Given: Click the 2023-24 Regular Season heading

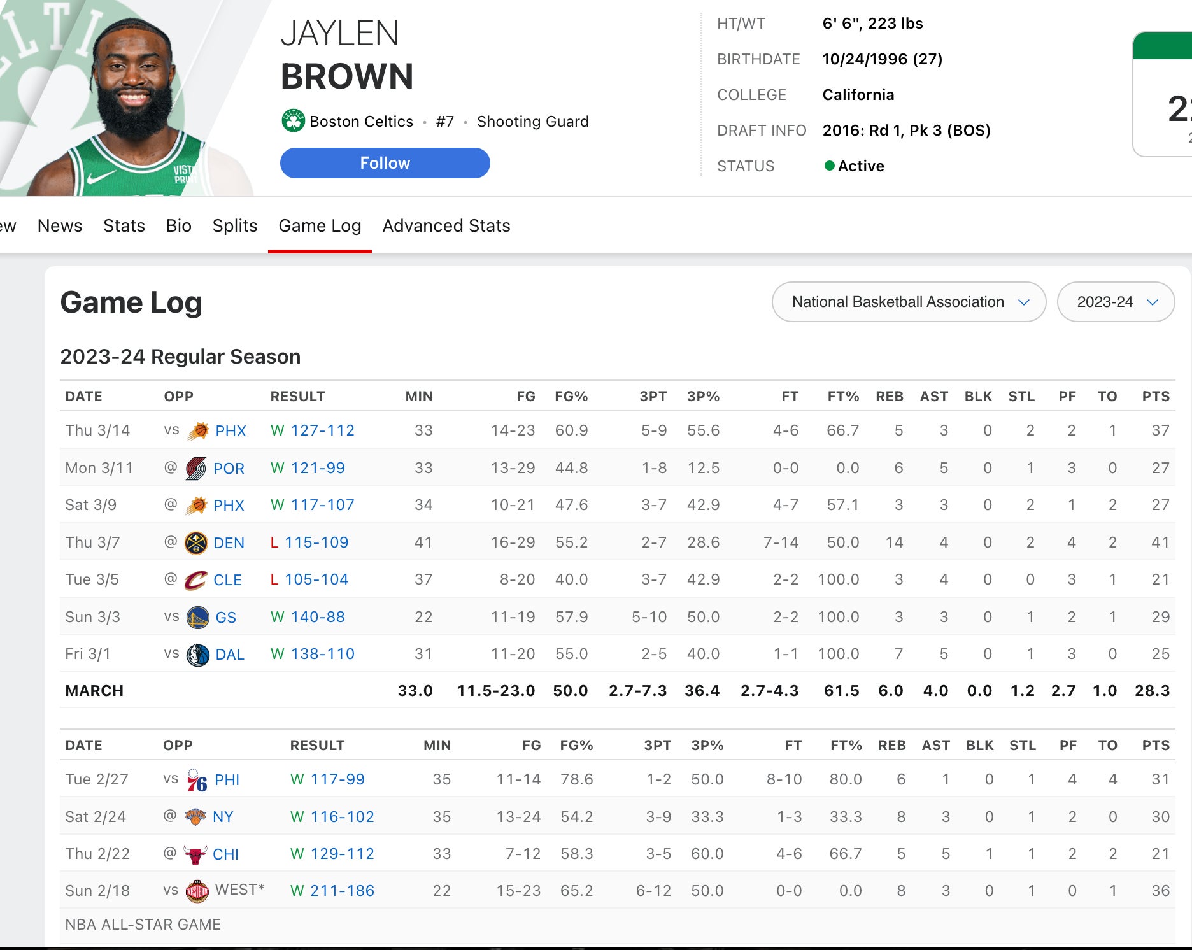Looking at the screenshot, I should (180, 357).
